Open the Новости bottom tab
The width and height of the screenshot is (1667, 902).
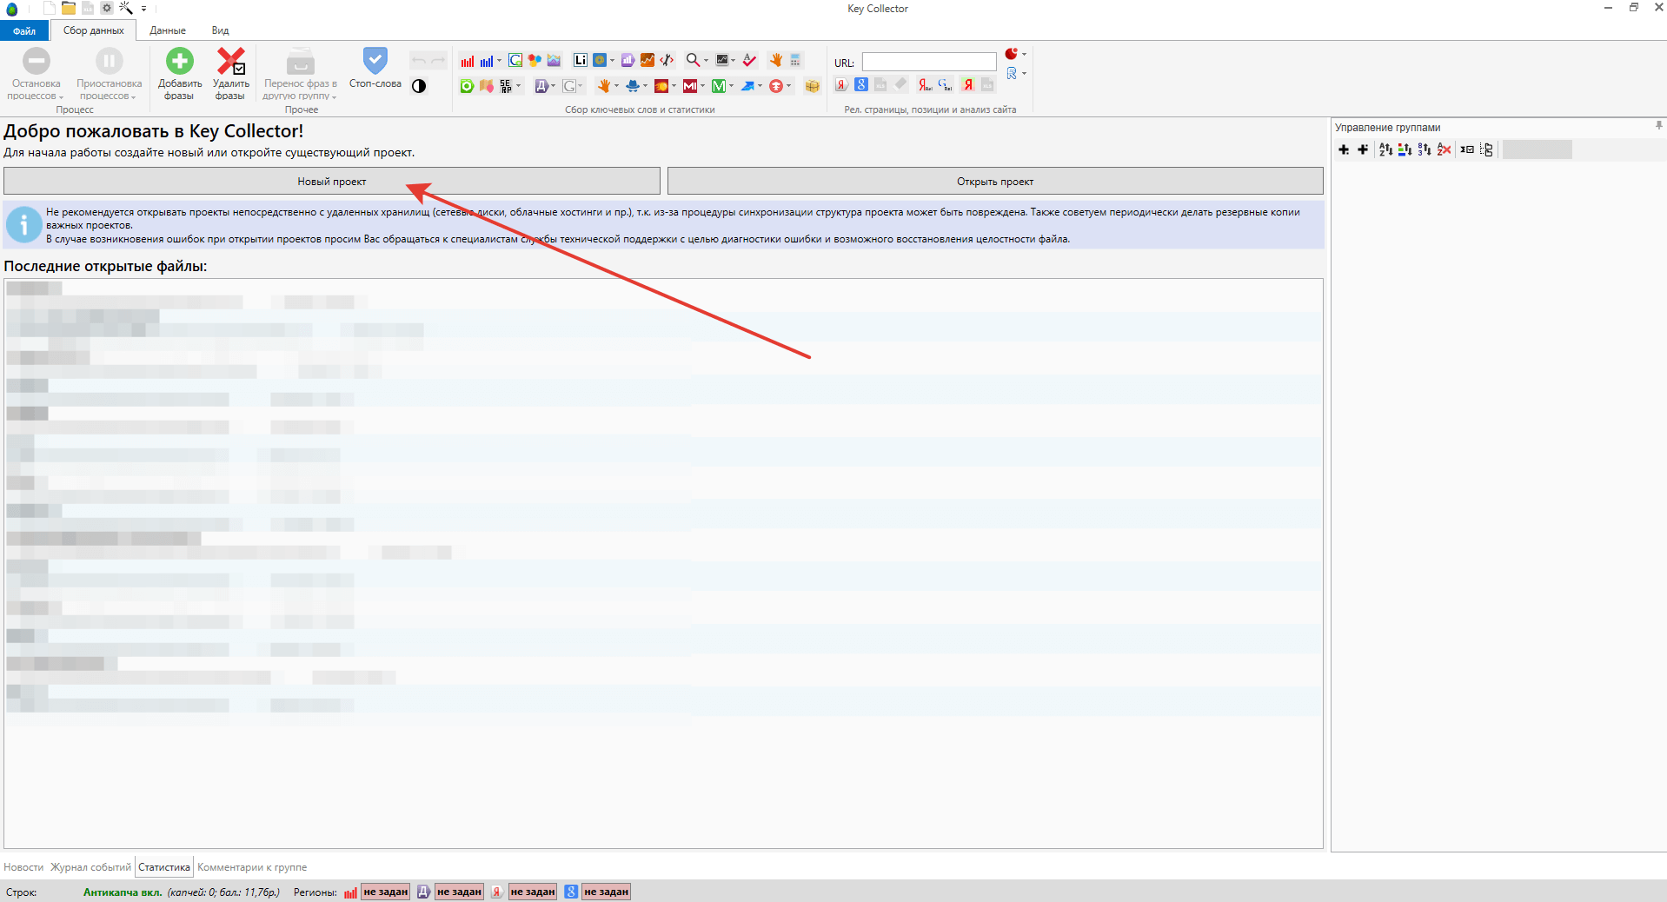[x=23, y=867]
